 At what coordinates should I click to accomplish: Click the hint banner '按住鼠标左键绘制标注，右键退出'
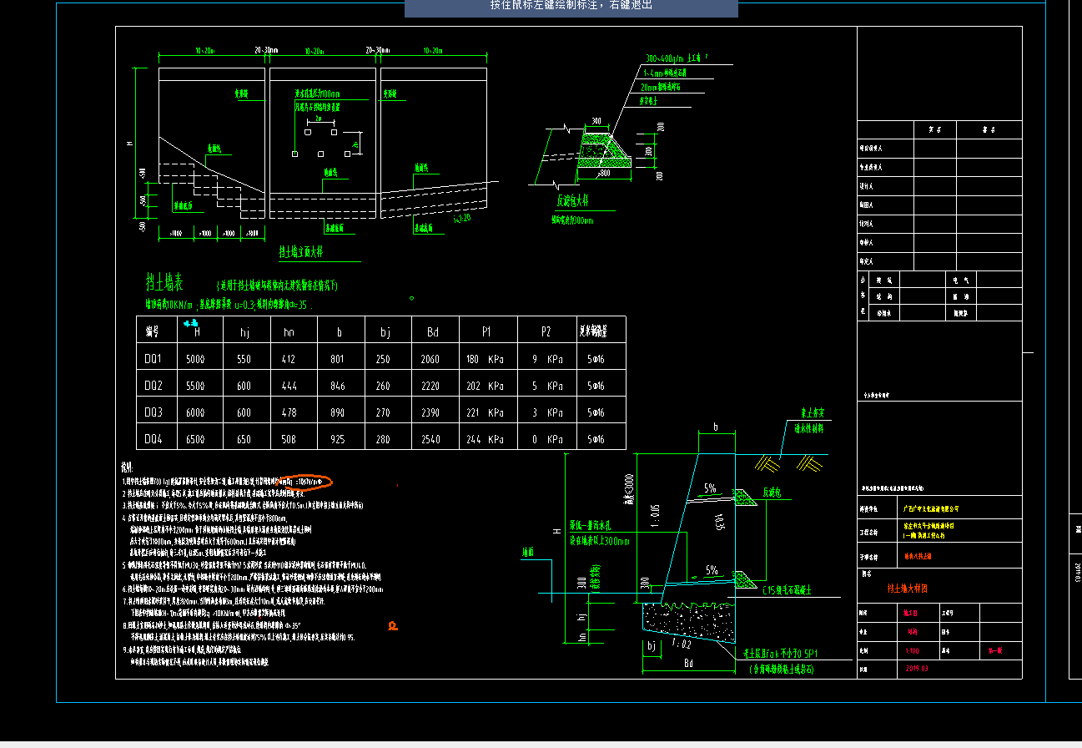coord(571,5)
